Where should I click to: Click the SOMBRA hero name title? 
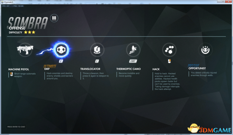click(x=28, y=23)
